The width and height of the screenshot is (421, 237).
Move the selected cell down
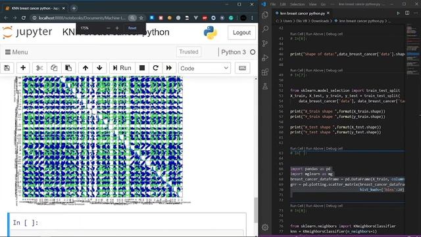(99, 68)
